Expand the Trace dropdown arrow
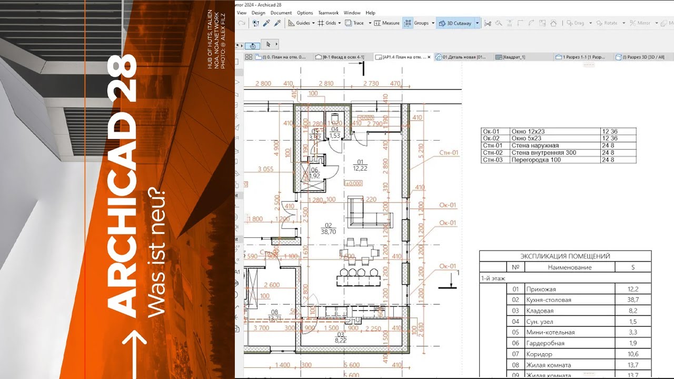674x379 pixels. click(x=370, y=23)
